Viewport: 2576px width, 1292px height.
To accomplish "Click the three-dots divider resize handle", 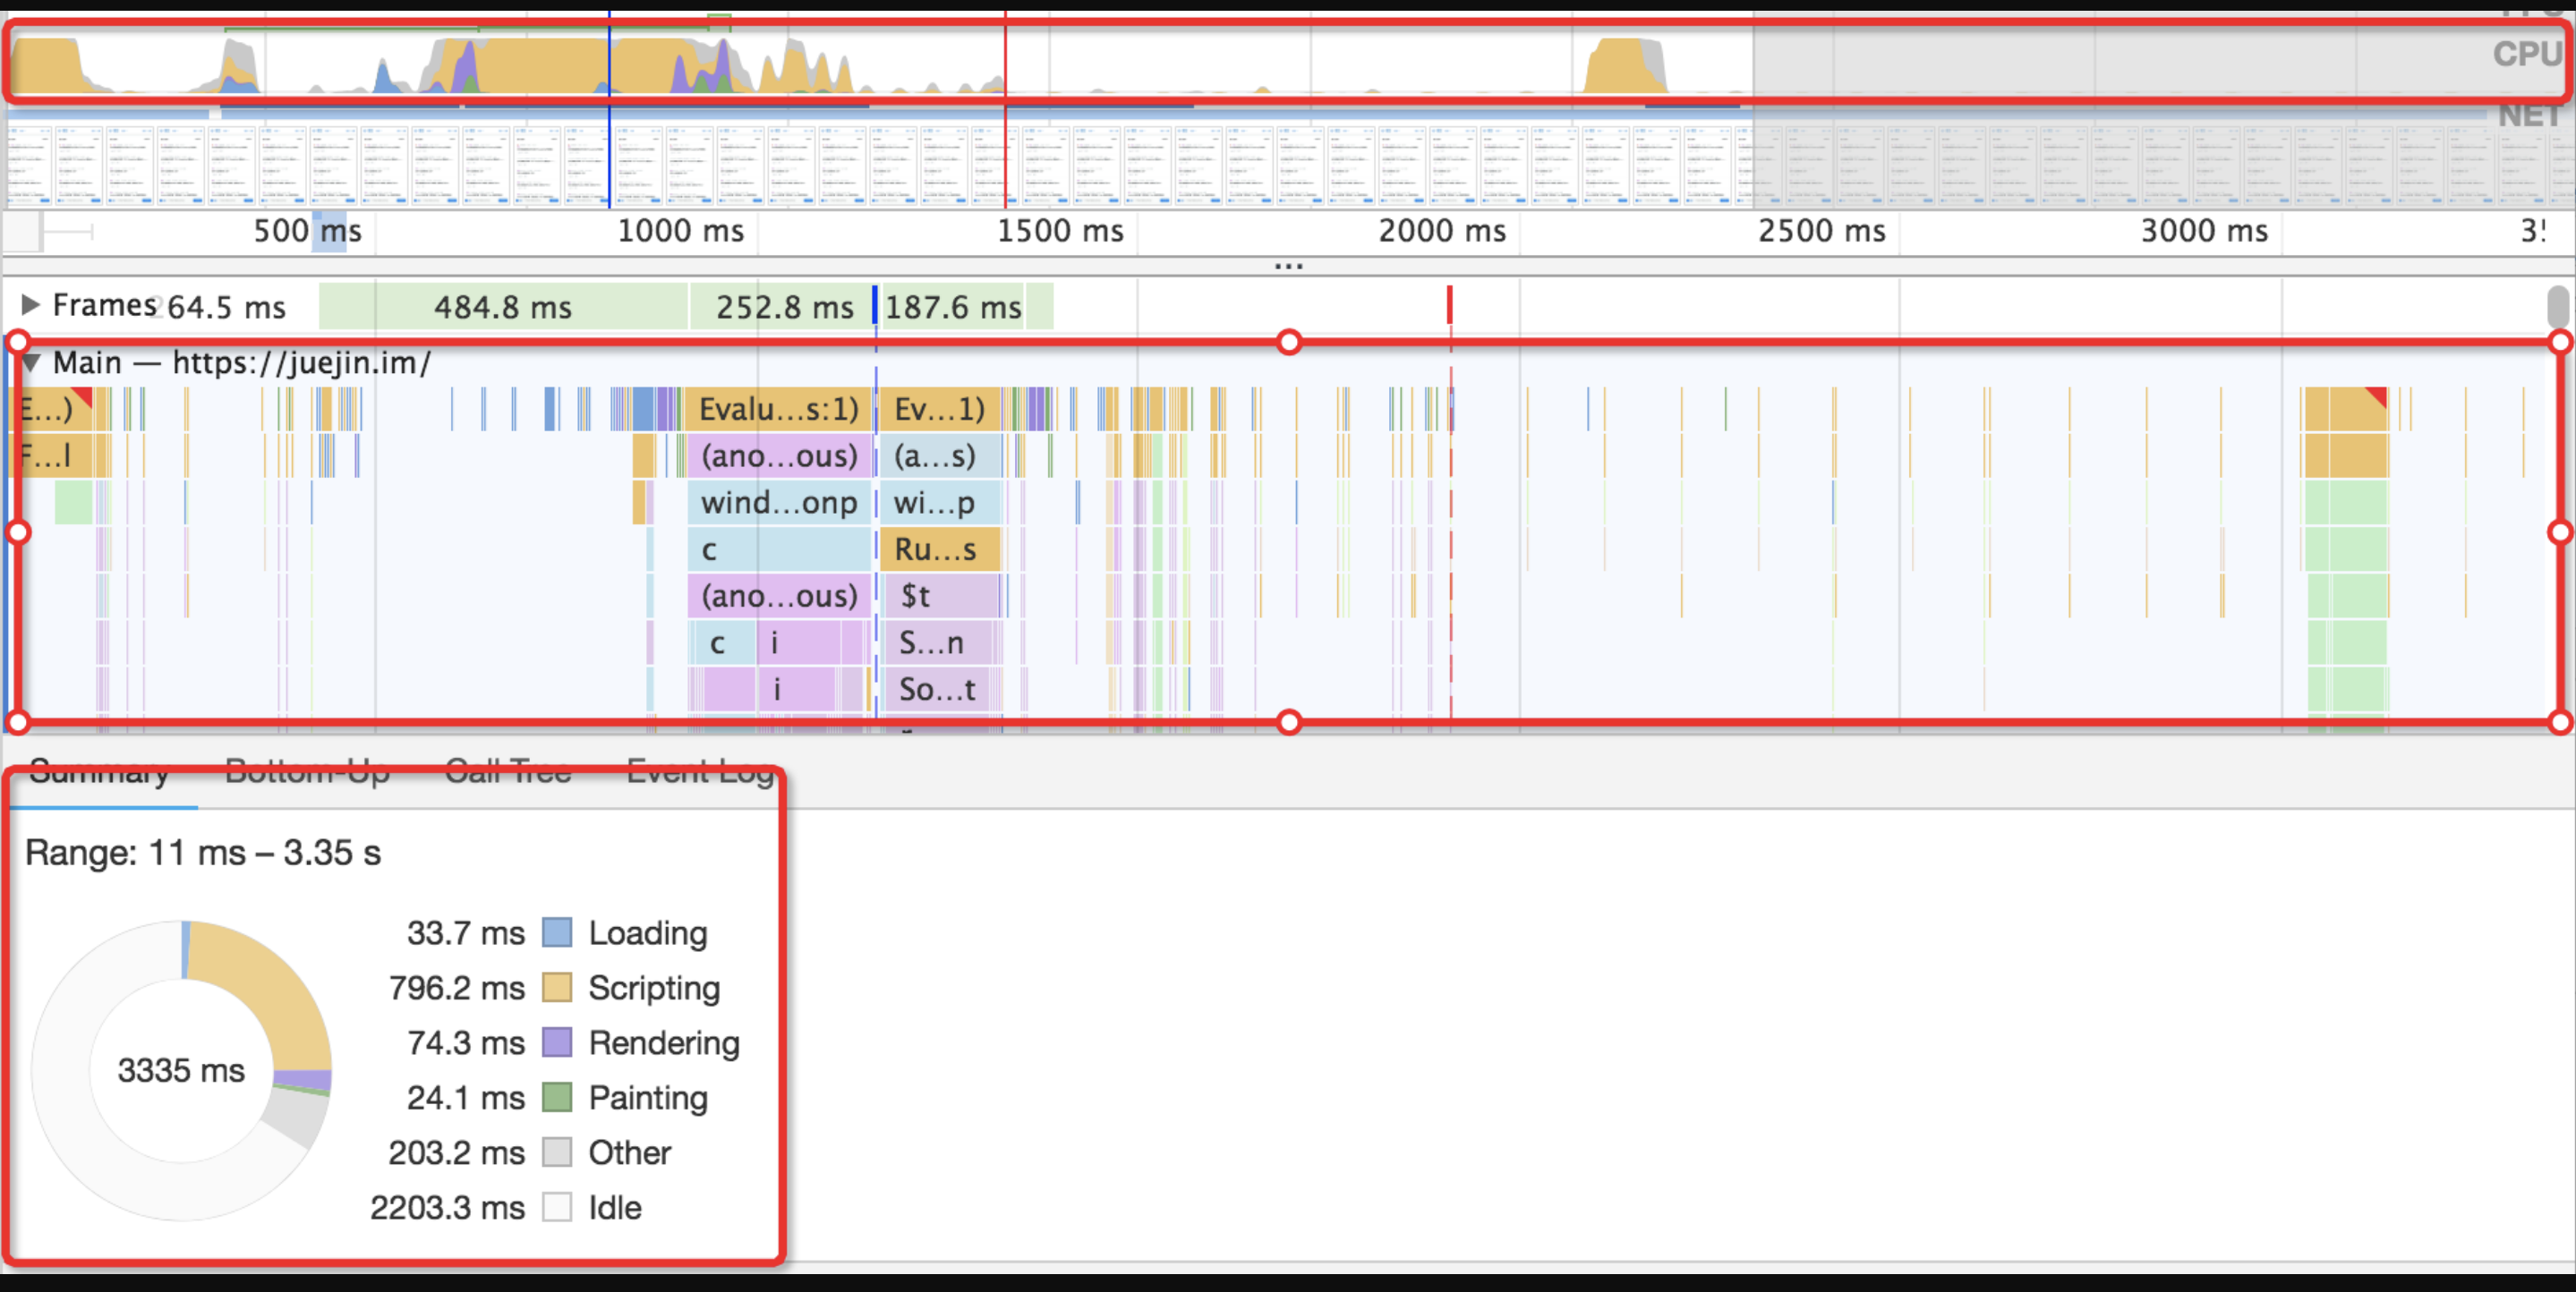I will pyautogui.click(x=1288, y=266).
